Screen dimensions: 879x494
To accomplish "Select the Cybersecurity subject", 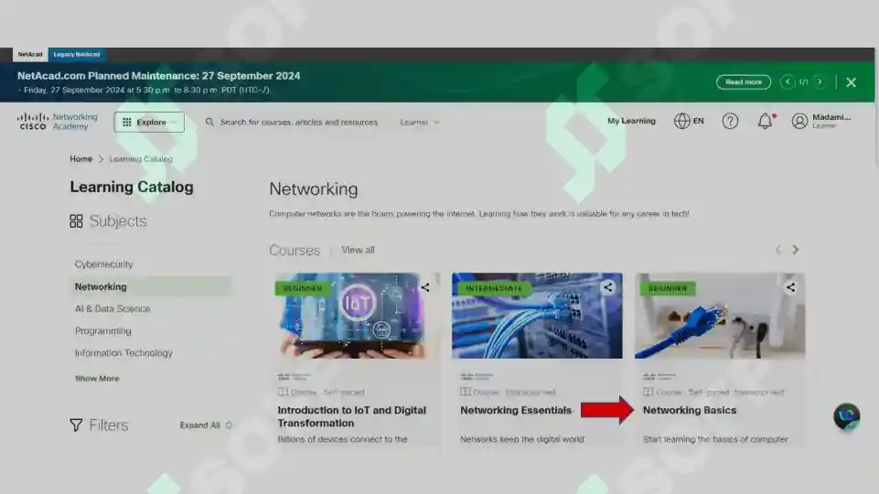I will coord(103,264).
